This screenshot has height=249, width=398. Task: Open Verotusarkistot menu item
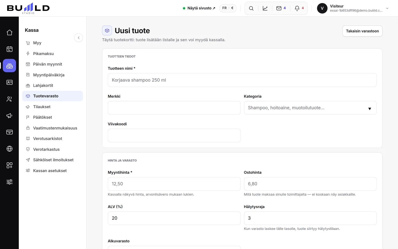(53, 139)
